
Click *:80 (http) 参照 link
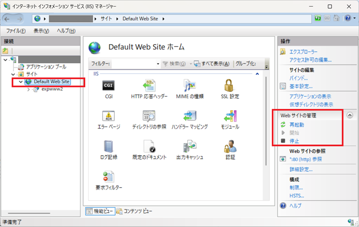tap(306, 159)
